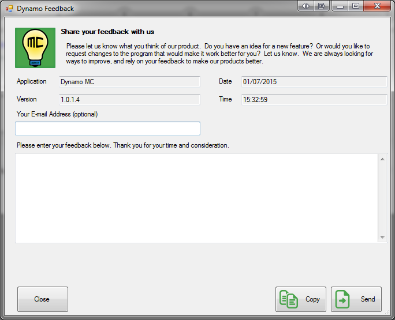Image resolution: width=395 pixels, height=320 pixels.
Task: Minimize the Dynamo Feedback window
Action: coord(340,6)
